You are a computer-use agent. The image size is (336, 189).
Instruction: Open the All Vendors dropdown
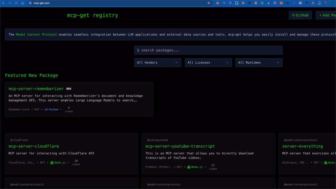point(158,63)
